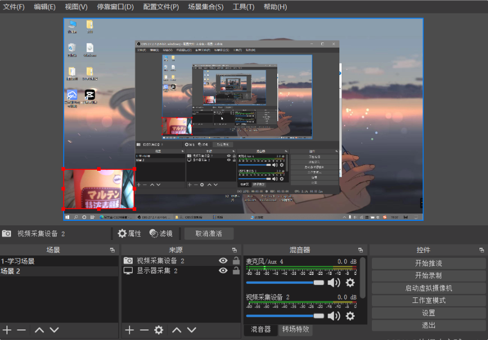Select scene 场景 2

coord(59,271)
